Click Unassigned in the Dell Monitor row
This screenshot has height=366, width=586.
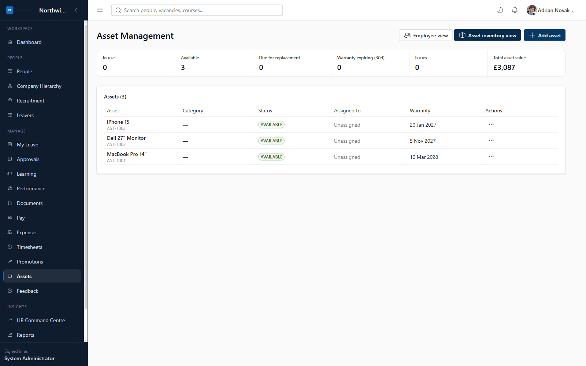tap(347, 141)
